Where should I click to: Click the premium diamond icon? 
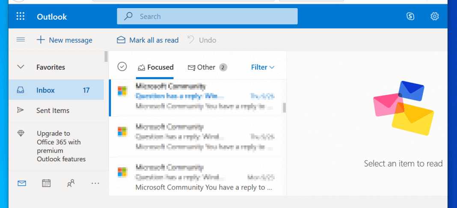coord(21,134)
